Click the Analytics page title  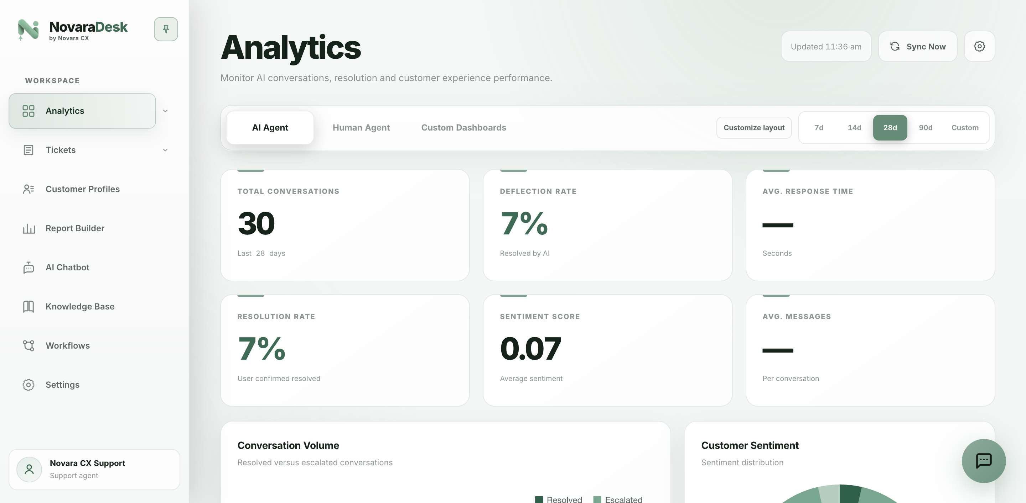[x=291, y=47]
